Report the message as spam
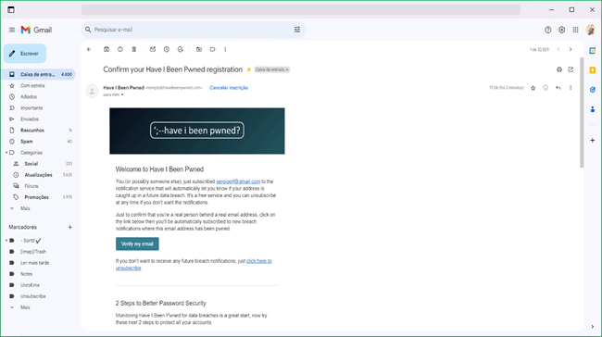This screenshot has height=337, width=602. tap(120, 49)
